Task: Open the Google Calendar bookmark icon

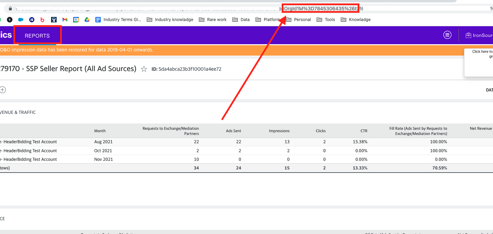Action: tap(76, 20)
